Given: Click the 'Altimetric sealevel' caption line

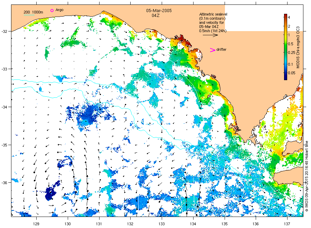Looking at the screenshot, I should point(213,14).
